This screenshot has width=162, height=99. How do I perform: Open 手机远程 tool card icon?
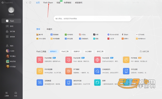126,71
